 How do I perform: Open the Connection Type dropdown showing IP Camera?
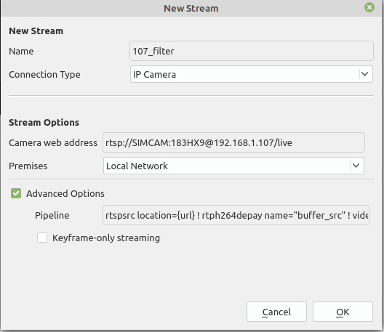[x=251, y=74]
